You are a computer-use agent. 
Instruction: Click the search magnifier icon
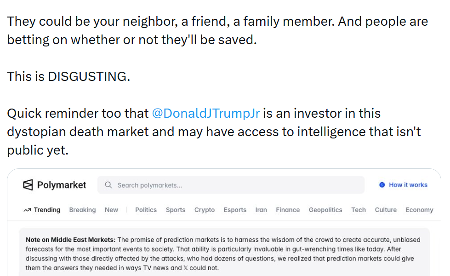pos(108,185)
